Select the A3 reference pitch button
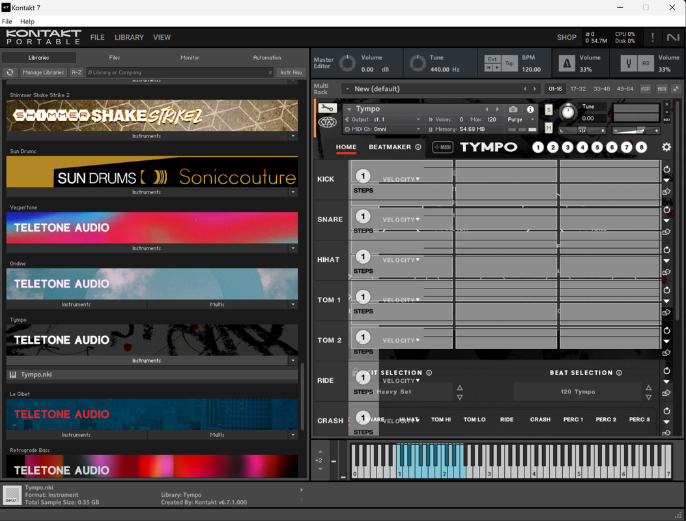Viewport: 686px width, 521px height. click(646, 64)
